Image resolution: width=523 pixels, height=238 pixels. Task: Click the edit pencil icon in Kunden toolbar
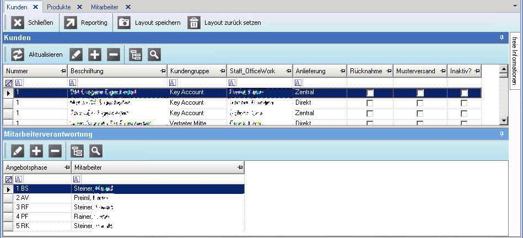point(77,55)
